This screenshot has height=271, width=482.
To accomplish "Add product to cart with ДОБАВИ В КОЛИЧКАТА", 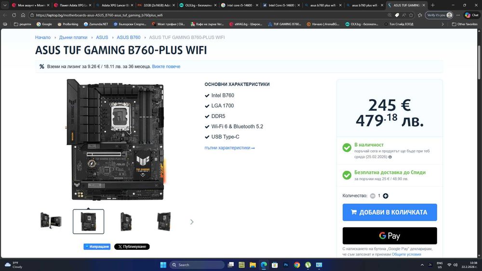I will (389, 212).
